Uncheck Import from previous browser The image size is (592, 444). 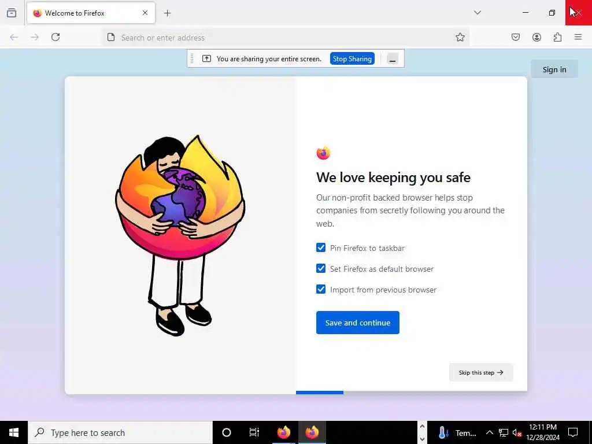point(321,289)
